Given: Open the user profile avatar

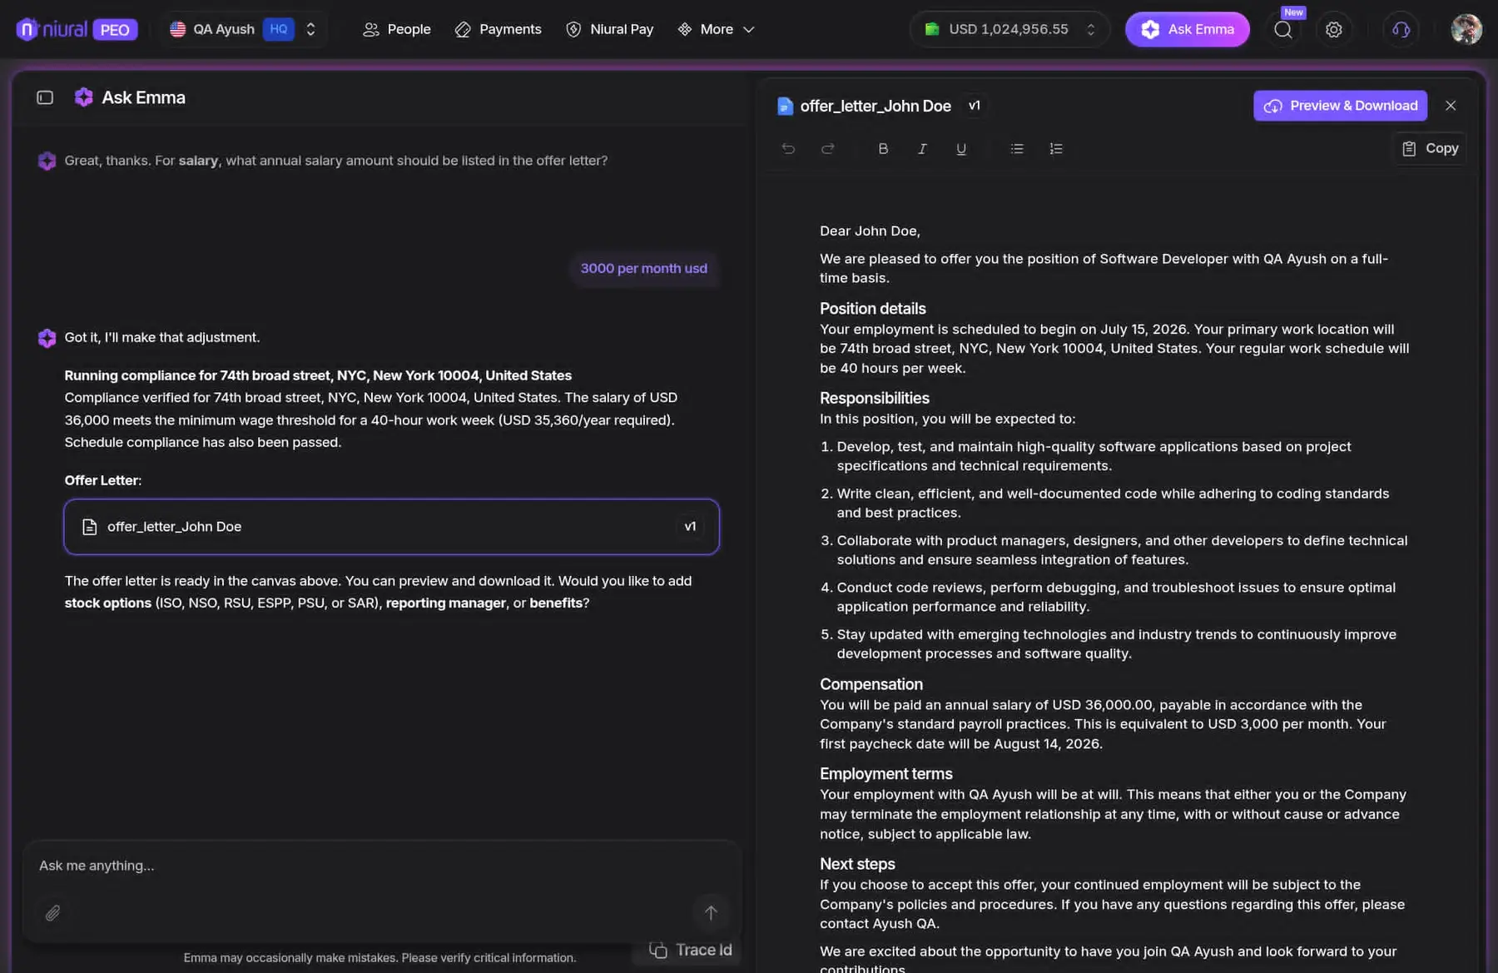Looking at the screenshot, I should (1466, 29).
